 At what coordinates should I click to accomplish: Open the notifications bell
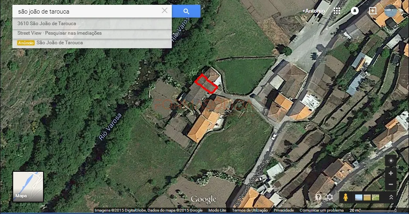[x=354, y=11]
